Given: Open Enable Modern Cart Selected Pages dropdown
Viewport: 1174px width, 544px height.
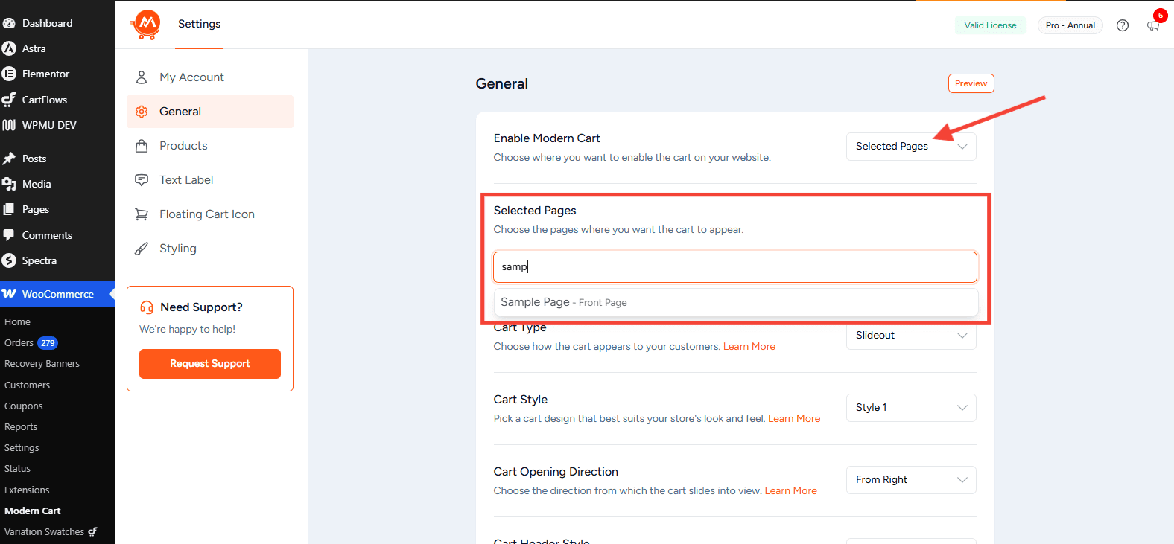Looking at the screenshot, I should pyautogui.click(x=911, y=147).
